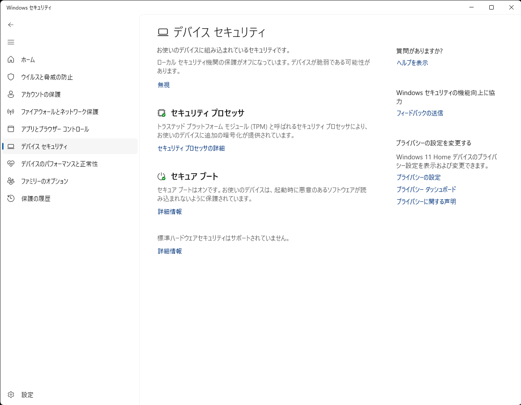
Task: Open the プライバシー ダッシュボード link
Action: point(426,189)
